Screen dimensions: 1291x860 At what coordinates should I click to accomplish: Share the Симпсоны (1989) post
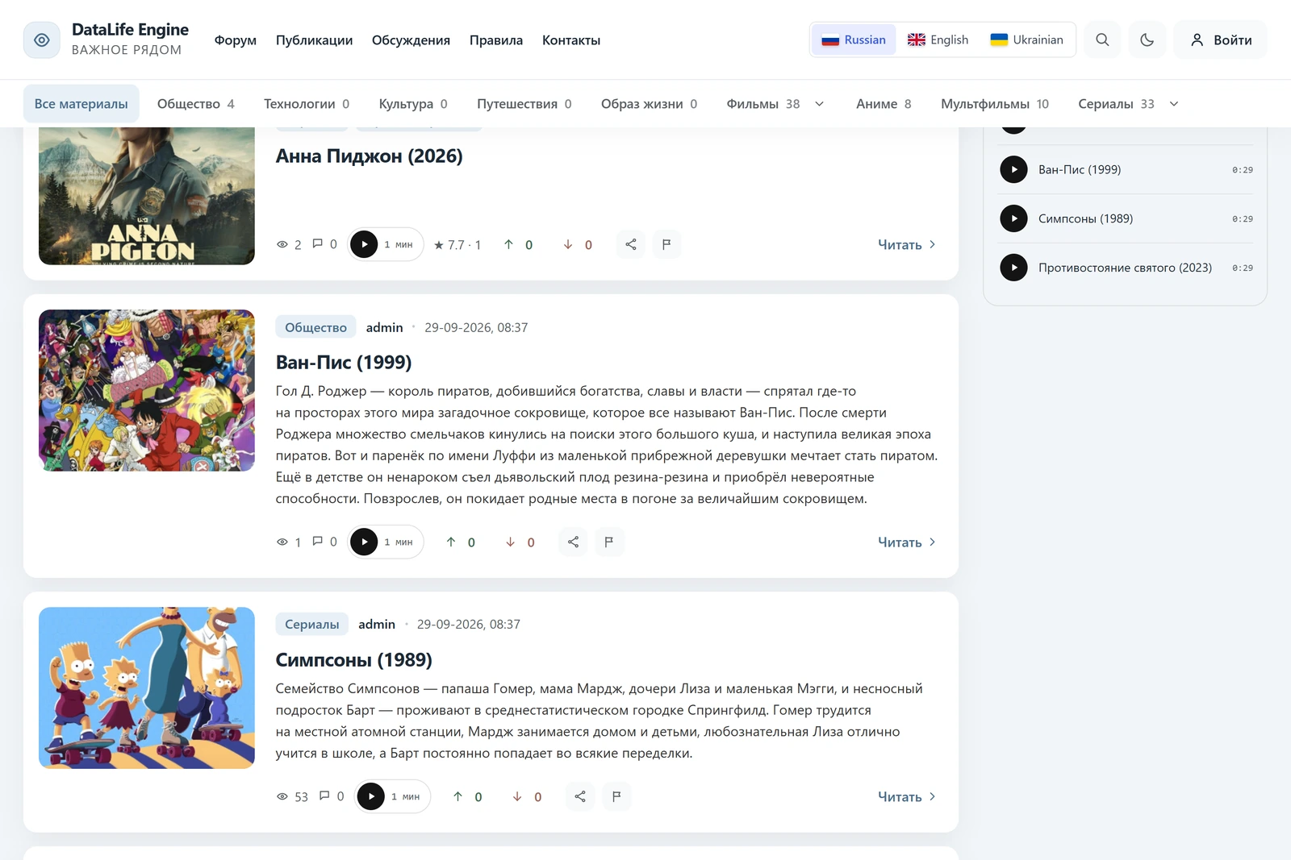580,796
